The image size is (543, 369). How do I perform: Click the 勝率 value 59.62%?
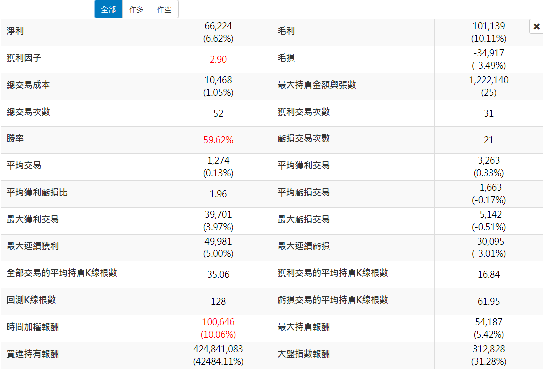(218, 140)
